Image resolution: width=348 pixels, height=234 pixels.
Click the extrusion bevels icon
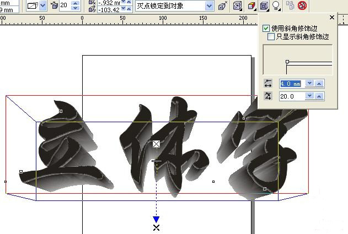coord(264,6)
